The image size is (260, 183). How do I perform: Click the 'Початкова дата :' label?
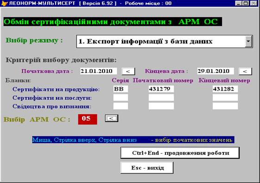pos(47,71)
